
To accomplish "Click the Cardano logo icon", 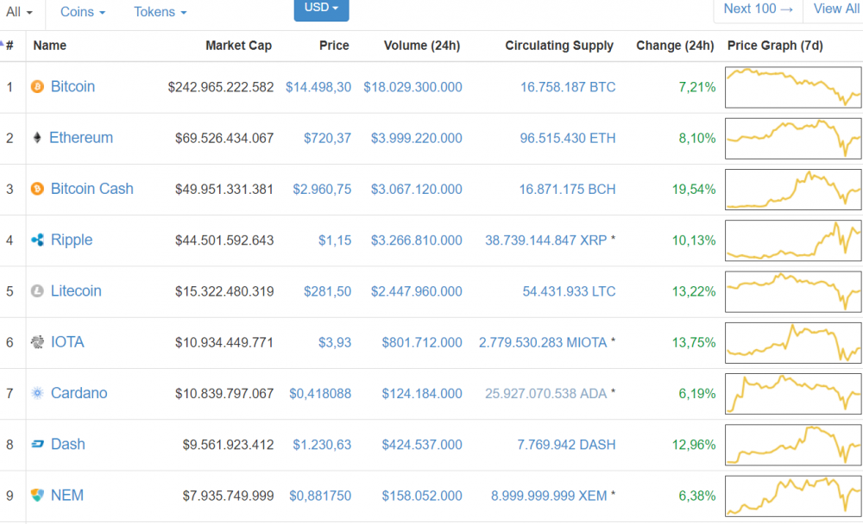I will [37, 393].
